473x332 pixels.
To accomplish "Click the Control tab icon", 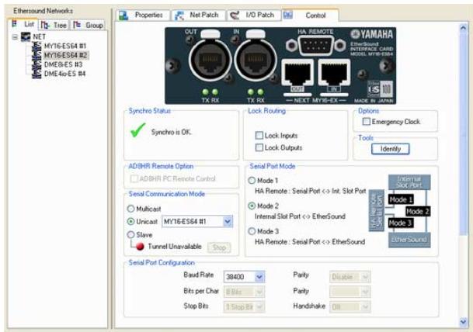I will click(x=288, y=15).
